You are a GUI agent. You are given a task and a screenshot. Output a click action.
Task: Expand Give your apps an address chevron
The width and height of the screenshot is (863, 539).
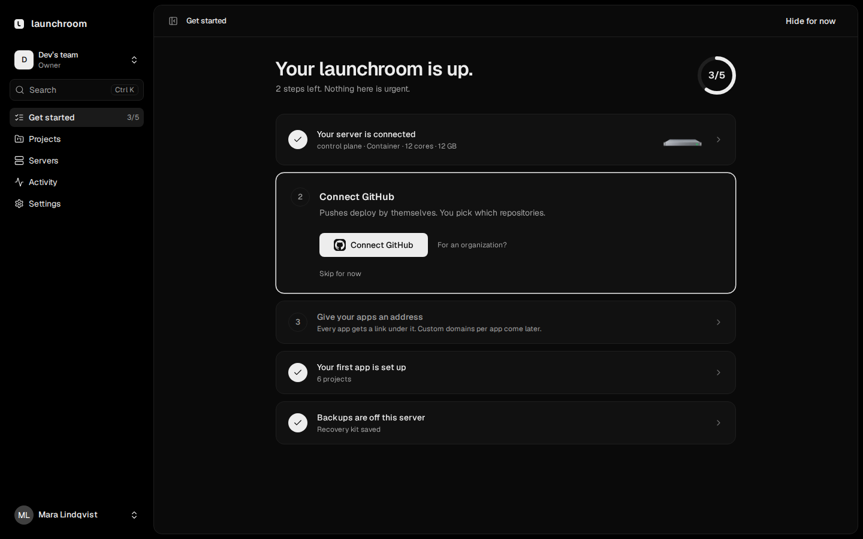pos(719,322)
